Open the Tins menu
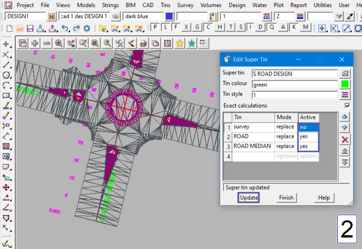362x249 pixels. pyautogui.click(x=166, y=5)
